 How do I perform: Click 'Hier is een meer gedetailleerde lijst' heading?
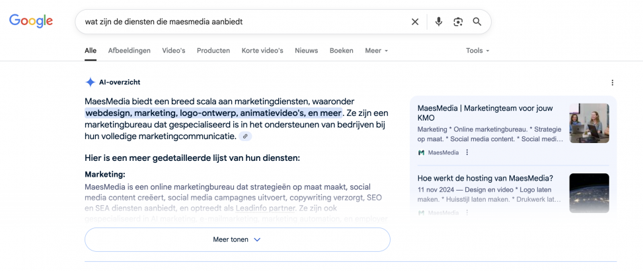(192, 158)
